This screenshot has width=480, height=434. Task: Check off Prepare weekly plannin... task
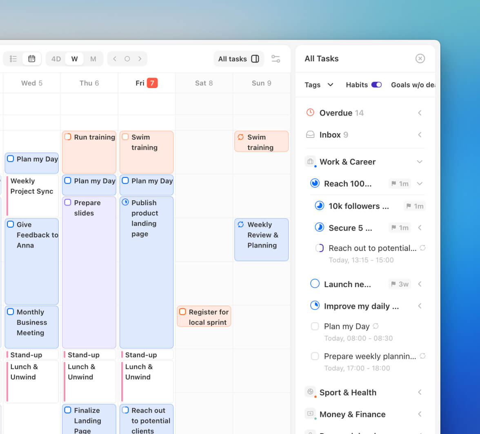(x=315, y=356)
